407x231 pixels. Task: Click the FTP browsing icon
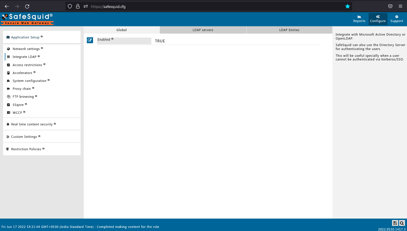coord(8,96)
